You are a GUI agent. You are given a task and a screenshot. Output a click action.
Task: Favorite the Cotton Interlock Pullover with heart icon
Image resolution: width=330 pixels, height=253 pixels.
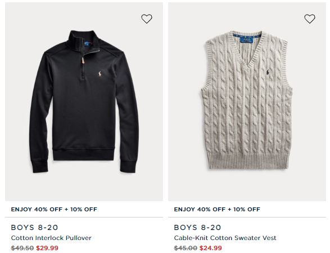tap(147, 19)
